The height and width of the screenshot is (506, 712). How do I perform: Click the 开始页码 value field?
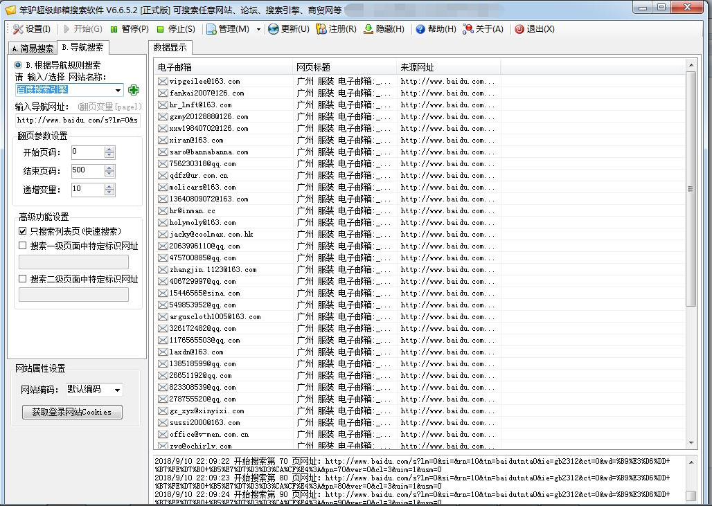tap(88, 152)
